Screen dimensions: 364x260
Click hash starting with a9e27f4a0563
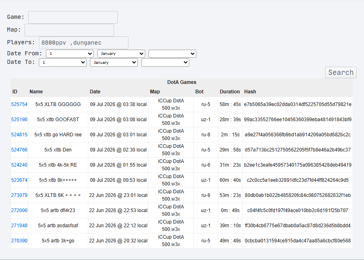click(x=298, y=135)
